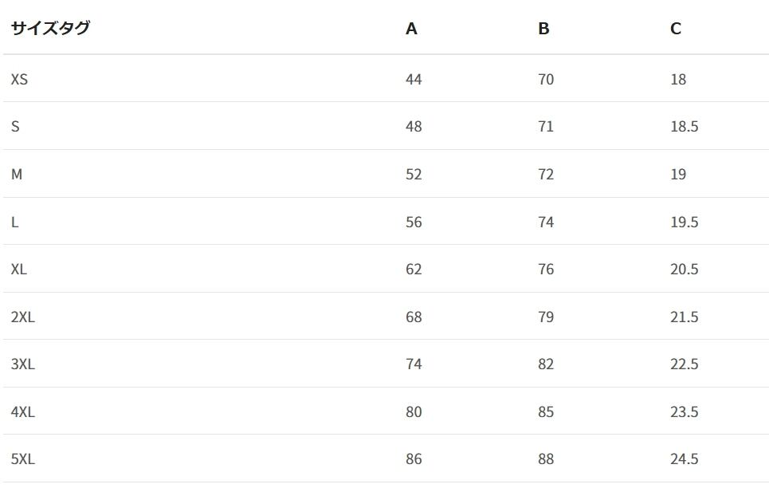Viewport: 769px width, 492px height.
Task: Click the サイズタグ column header
Action: (50, 28)
